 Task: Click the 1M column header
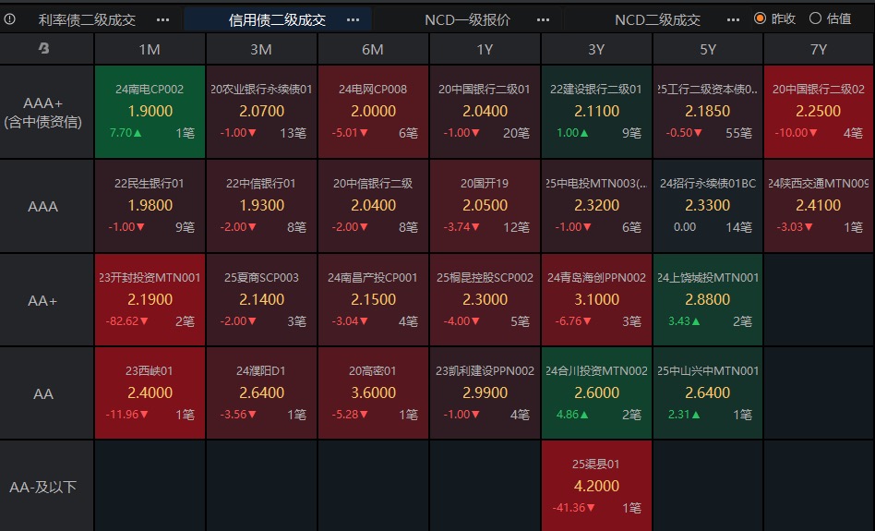150,49
